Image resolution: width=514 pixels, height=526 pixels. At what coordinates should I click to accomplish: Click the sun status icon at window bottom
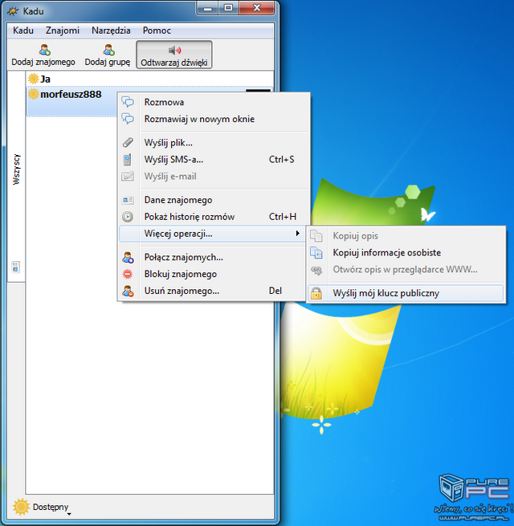21,507
